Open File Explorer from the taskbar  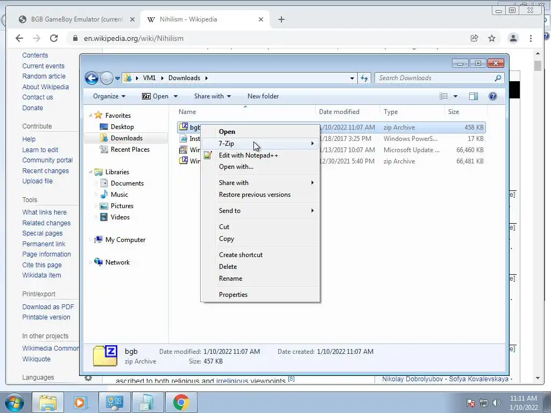point(48,402)
